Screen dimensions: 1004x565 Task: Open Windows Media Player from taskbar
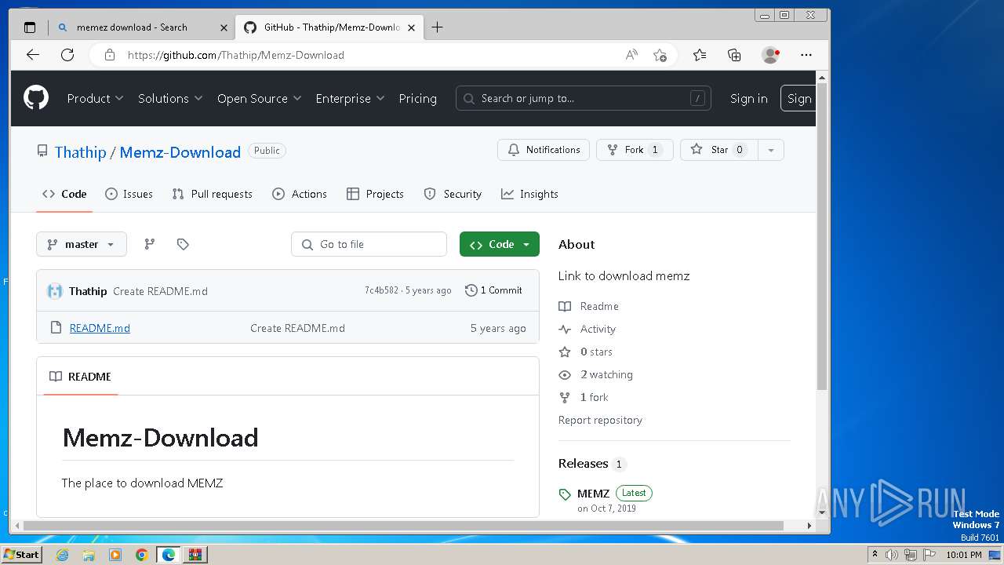[x=115, y=555]
